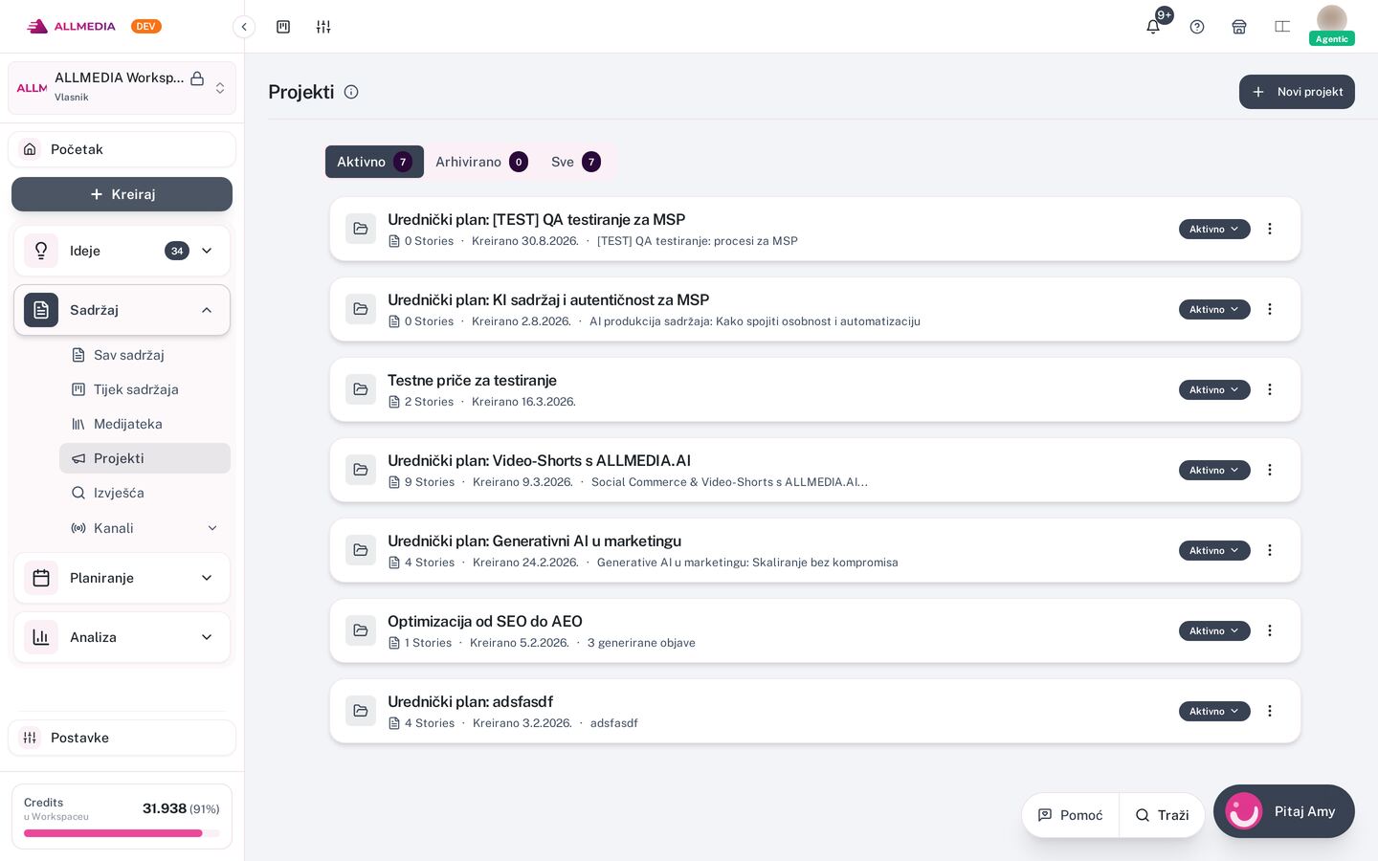Click the Traži search button

[1162, 815]
